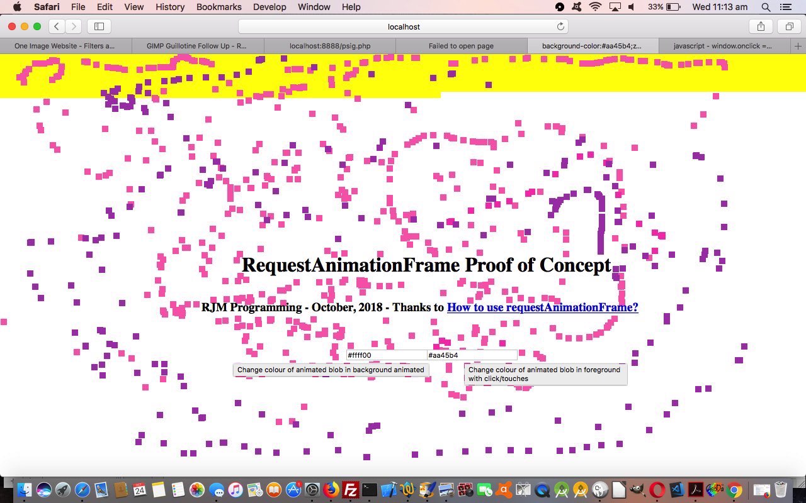Switch to localhost:8888/psig.php tab
This screenshot has width=806, height=503.
point(329,46)
